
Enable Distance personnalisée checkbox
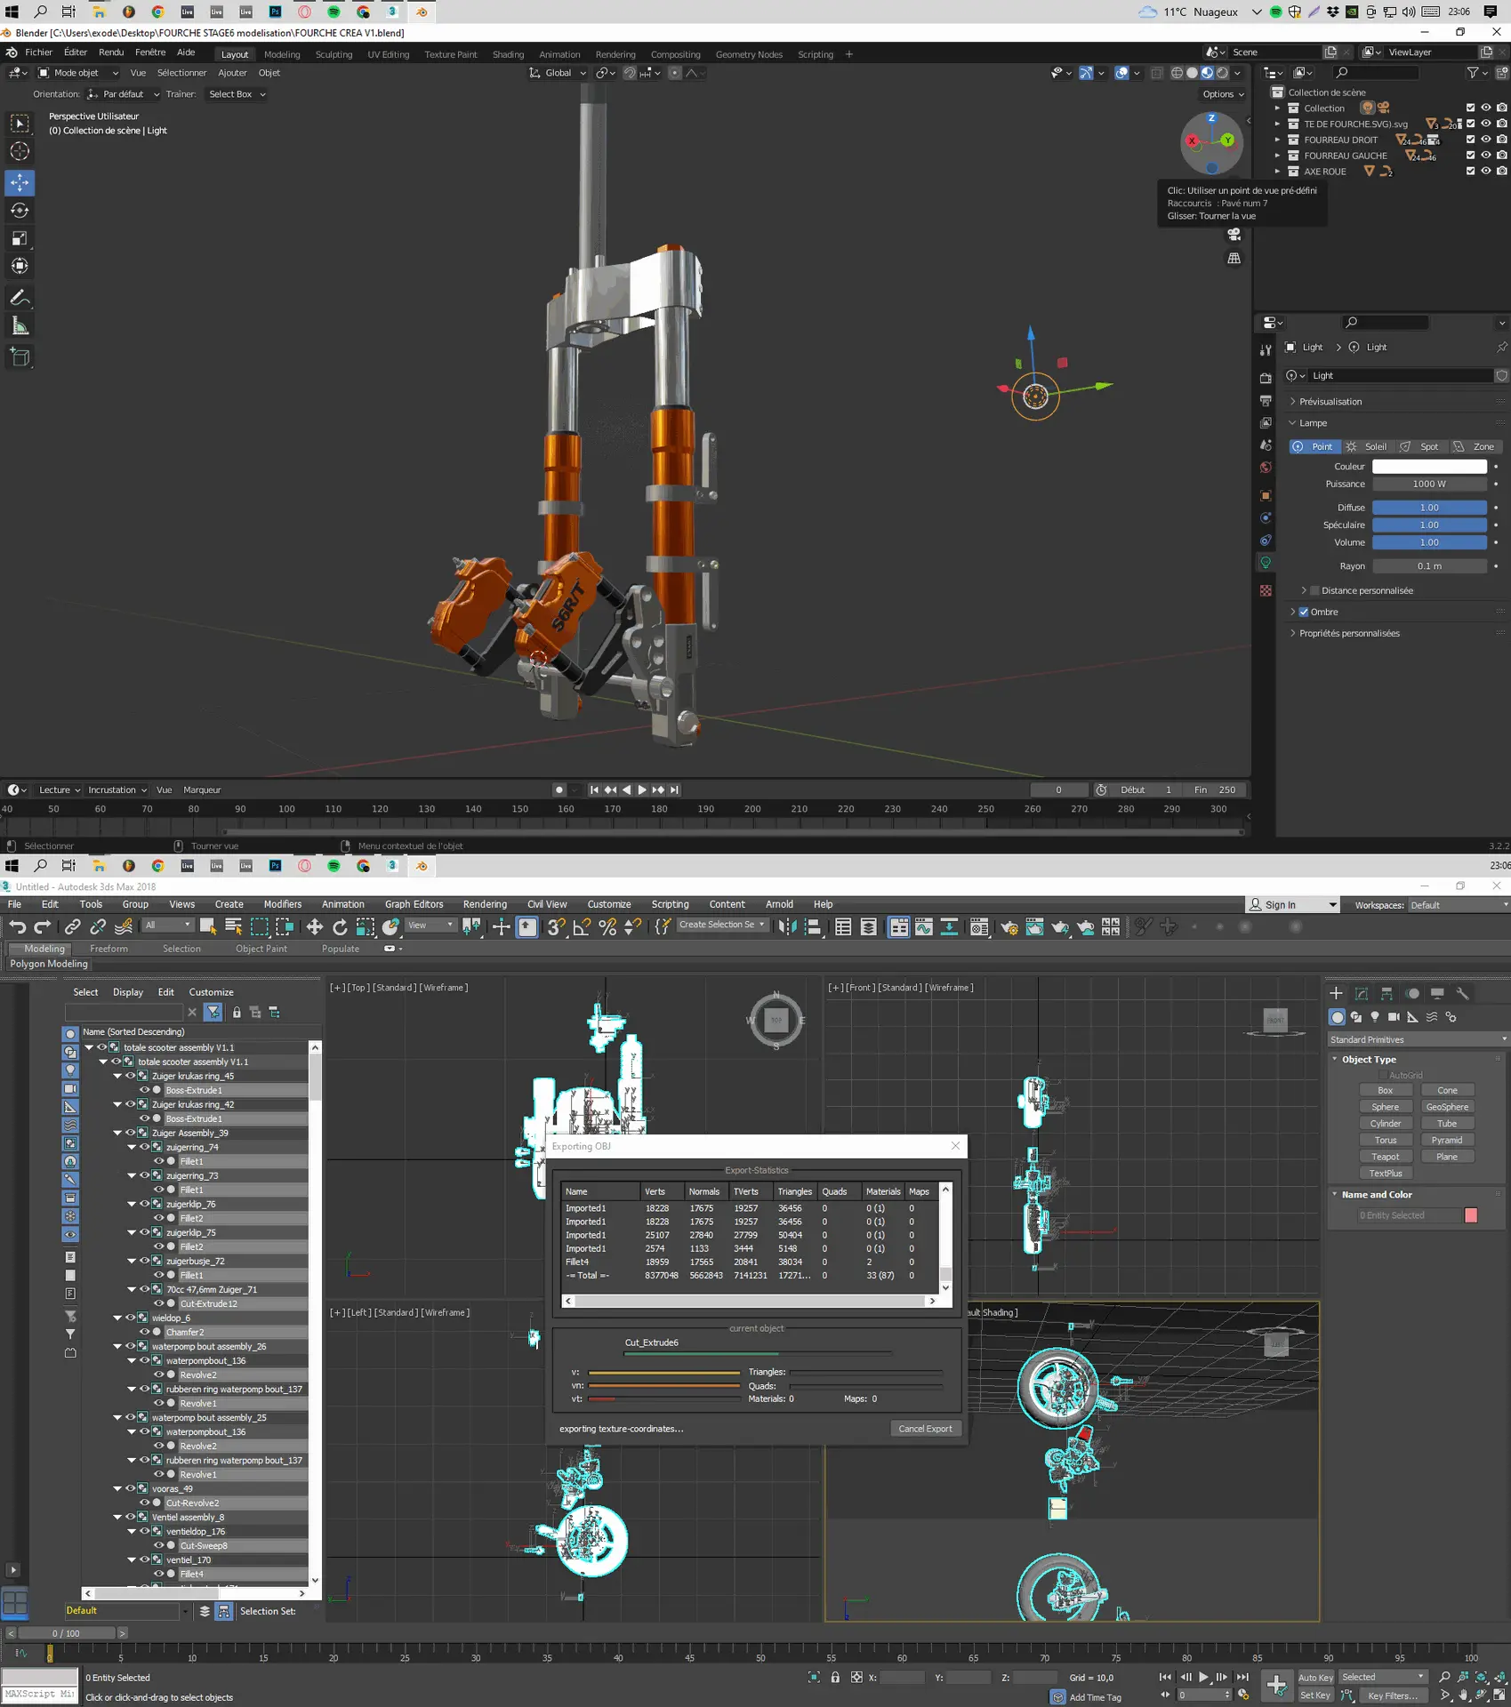[1314, 590]
